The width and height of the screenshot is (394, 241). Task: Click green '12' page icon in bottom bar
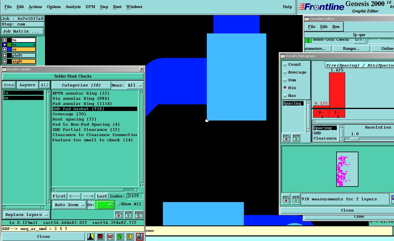[120, 237]
